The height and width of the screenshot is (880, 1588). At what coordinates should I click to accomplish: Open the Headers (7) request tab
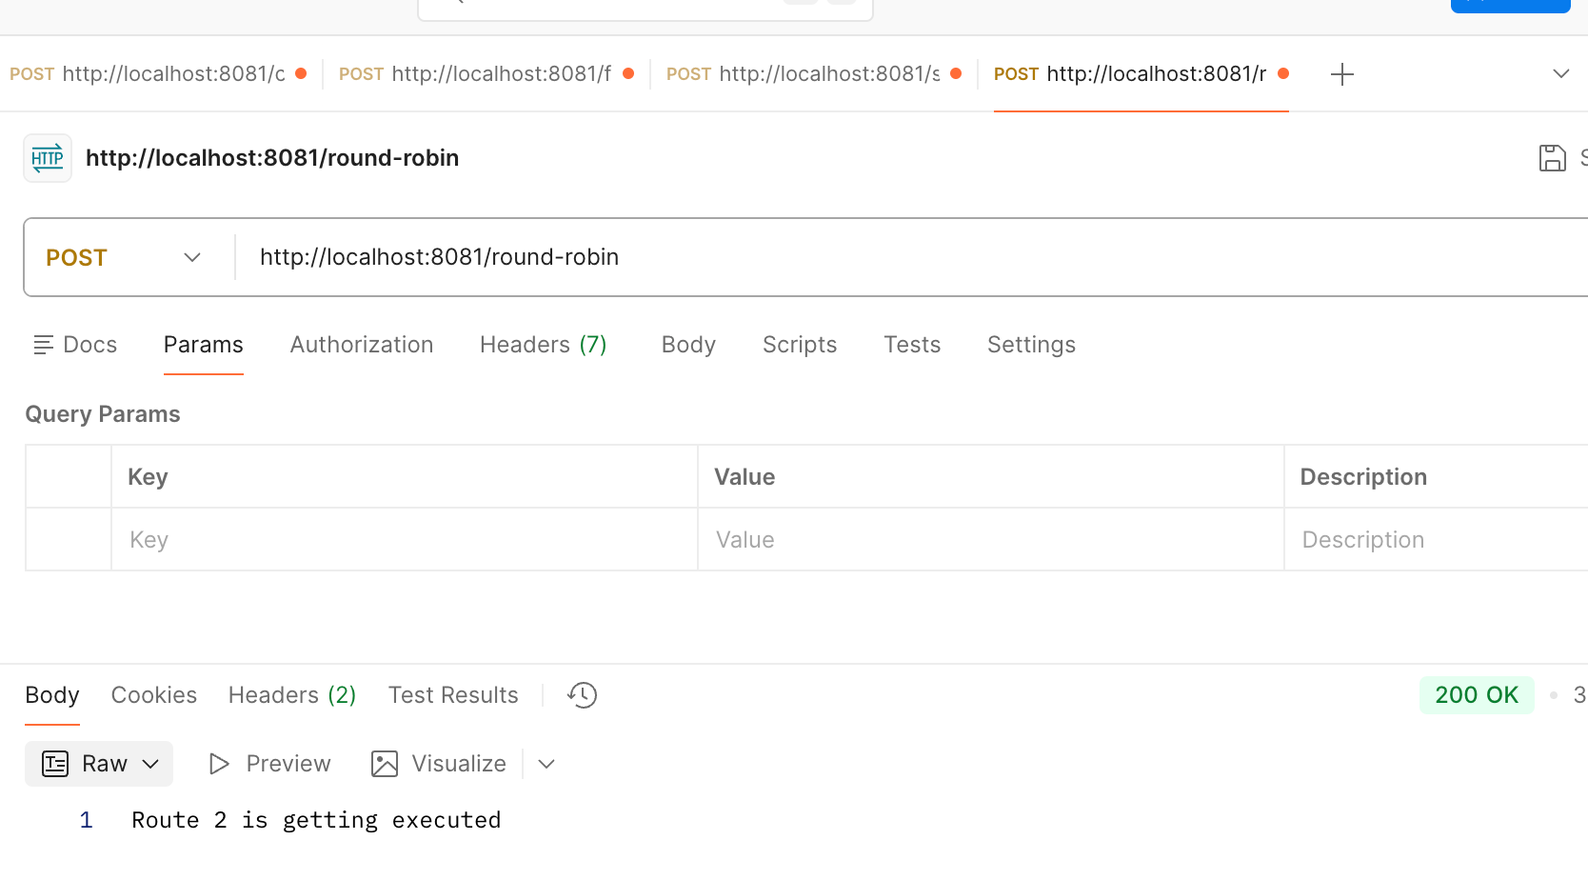coord(543,345)
